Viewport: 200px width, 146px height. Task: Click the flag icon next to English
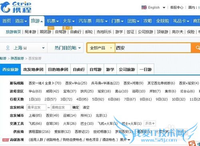(144, 7)
